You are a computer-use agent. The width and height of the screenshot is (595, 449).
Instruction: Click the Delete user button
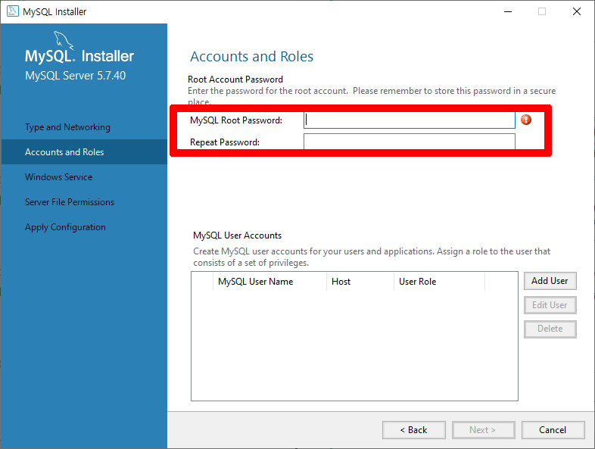pos(550,329)
